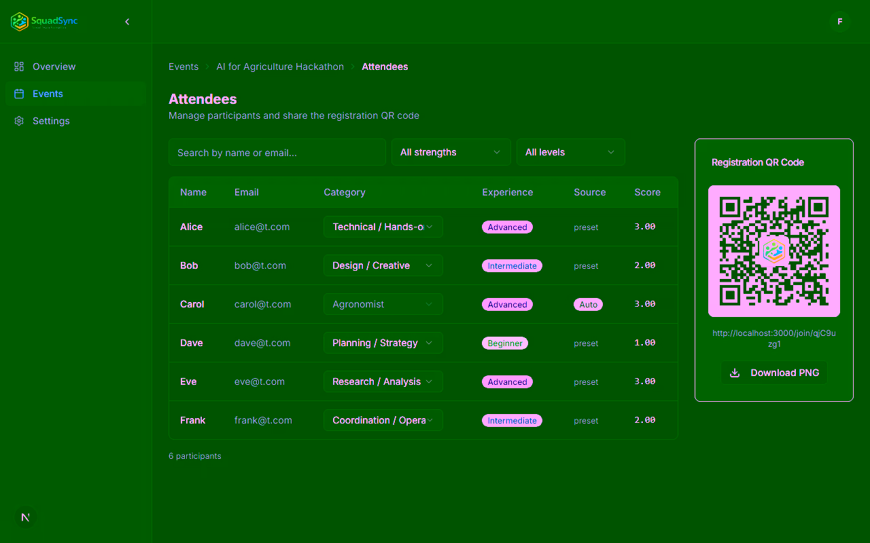Open Eve's Research / Analysis dropdown

pyautogui.click(x=383, y=381)
